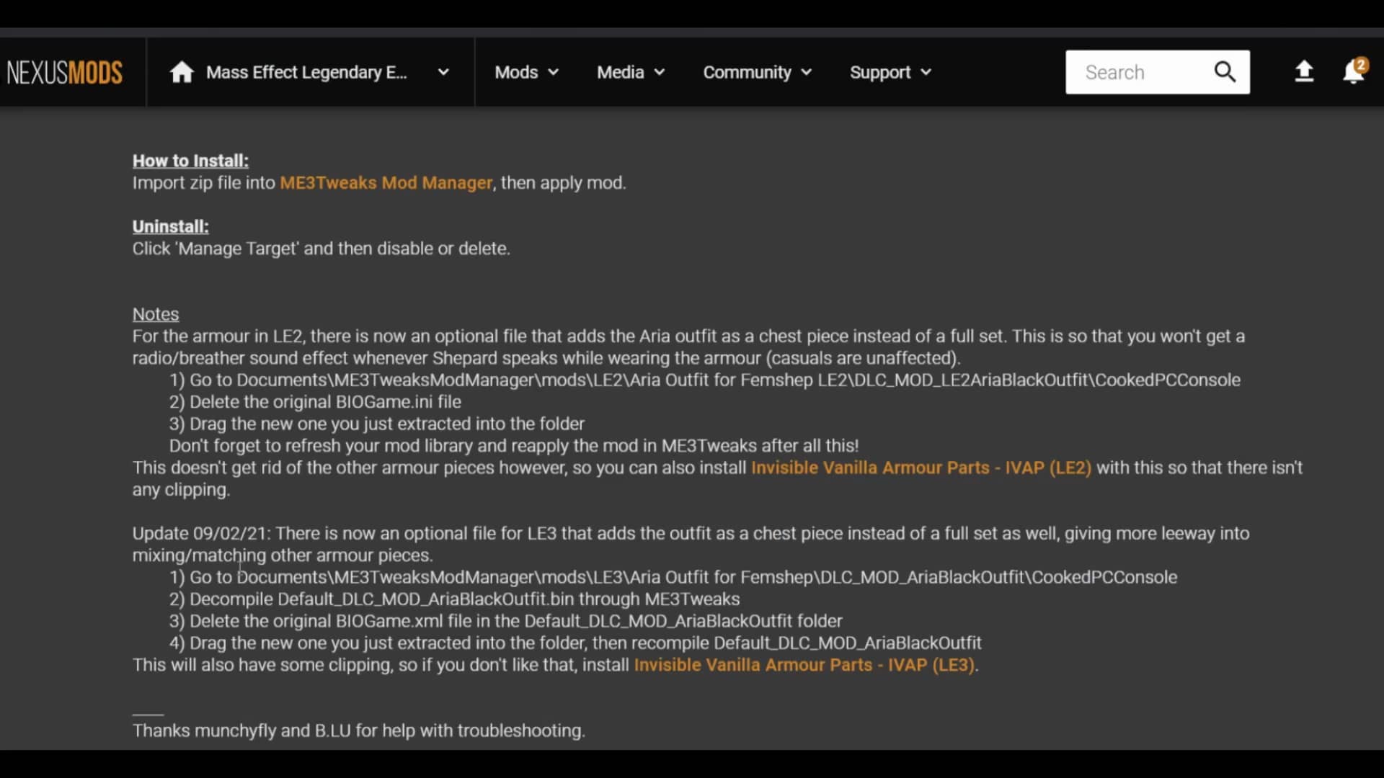Image resolution: width=1384 pixels, height=778 pixels.
Task: Open the Invisible Vanilla Armour Parts IVAP (LE3) link
Action: (x=804, y=665)
